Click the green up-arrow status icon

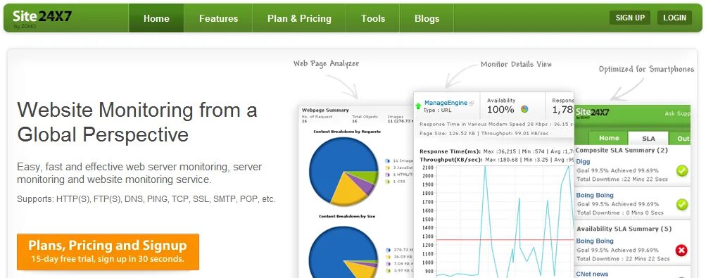418,106
